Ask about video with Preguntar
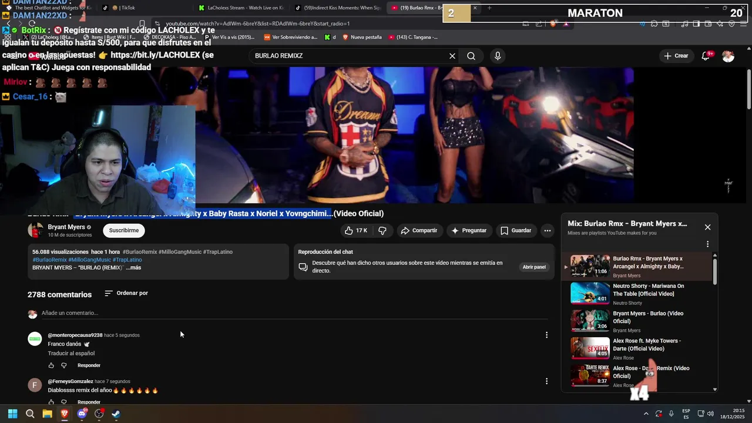 (x=468, y=230)
